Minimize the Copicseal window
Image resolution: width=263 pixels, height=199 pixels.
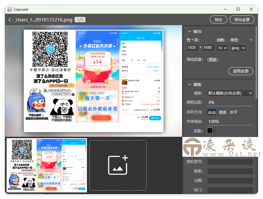click(x=225, y=9)
